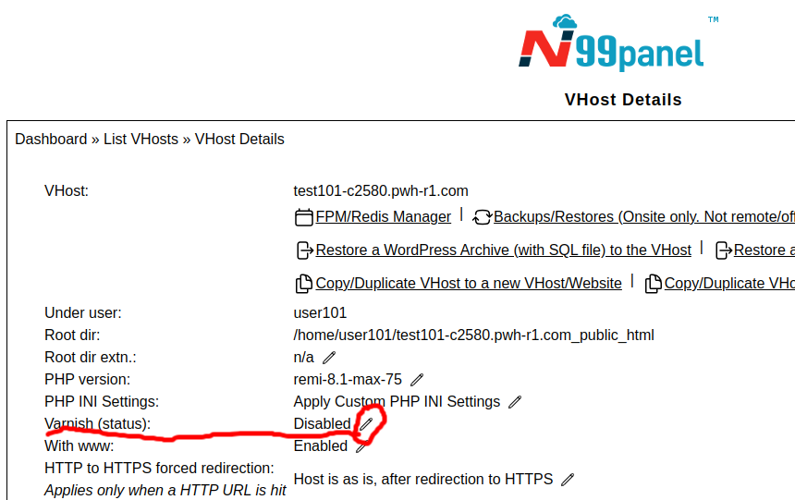Open the FPM/Redis Manager link

[x=383, y=217]
